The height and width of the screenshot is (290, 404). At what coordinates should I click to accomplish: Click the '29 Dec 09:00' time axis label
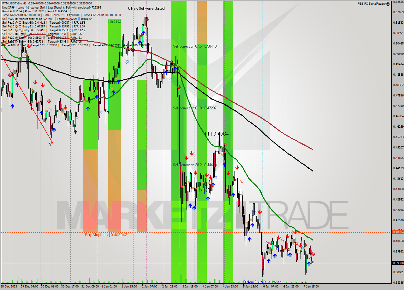click(29, 287)
